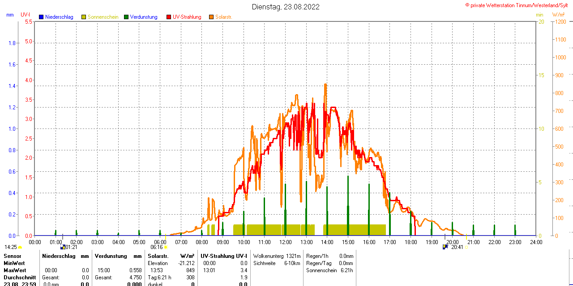The height and width of the screenshot is (286, 573).
Task: Click the 12:00 label on time axis
Action: (285, 242)
